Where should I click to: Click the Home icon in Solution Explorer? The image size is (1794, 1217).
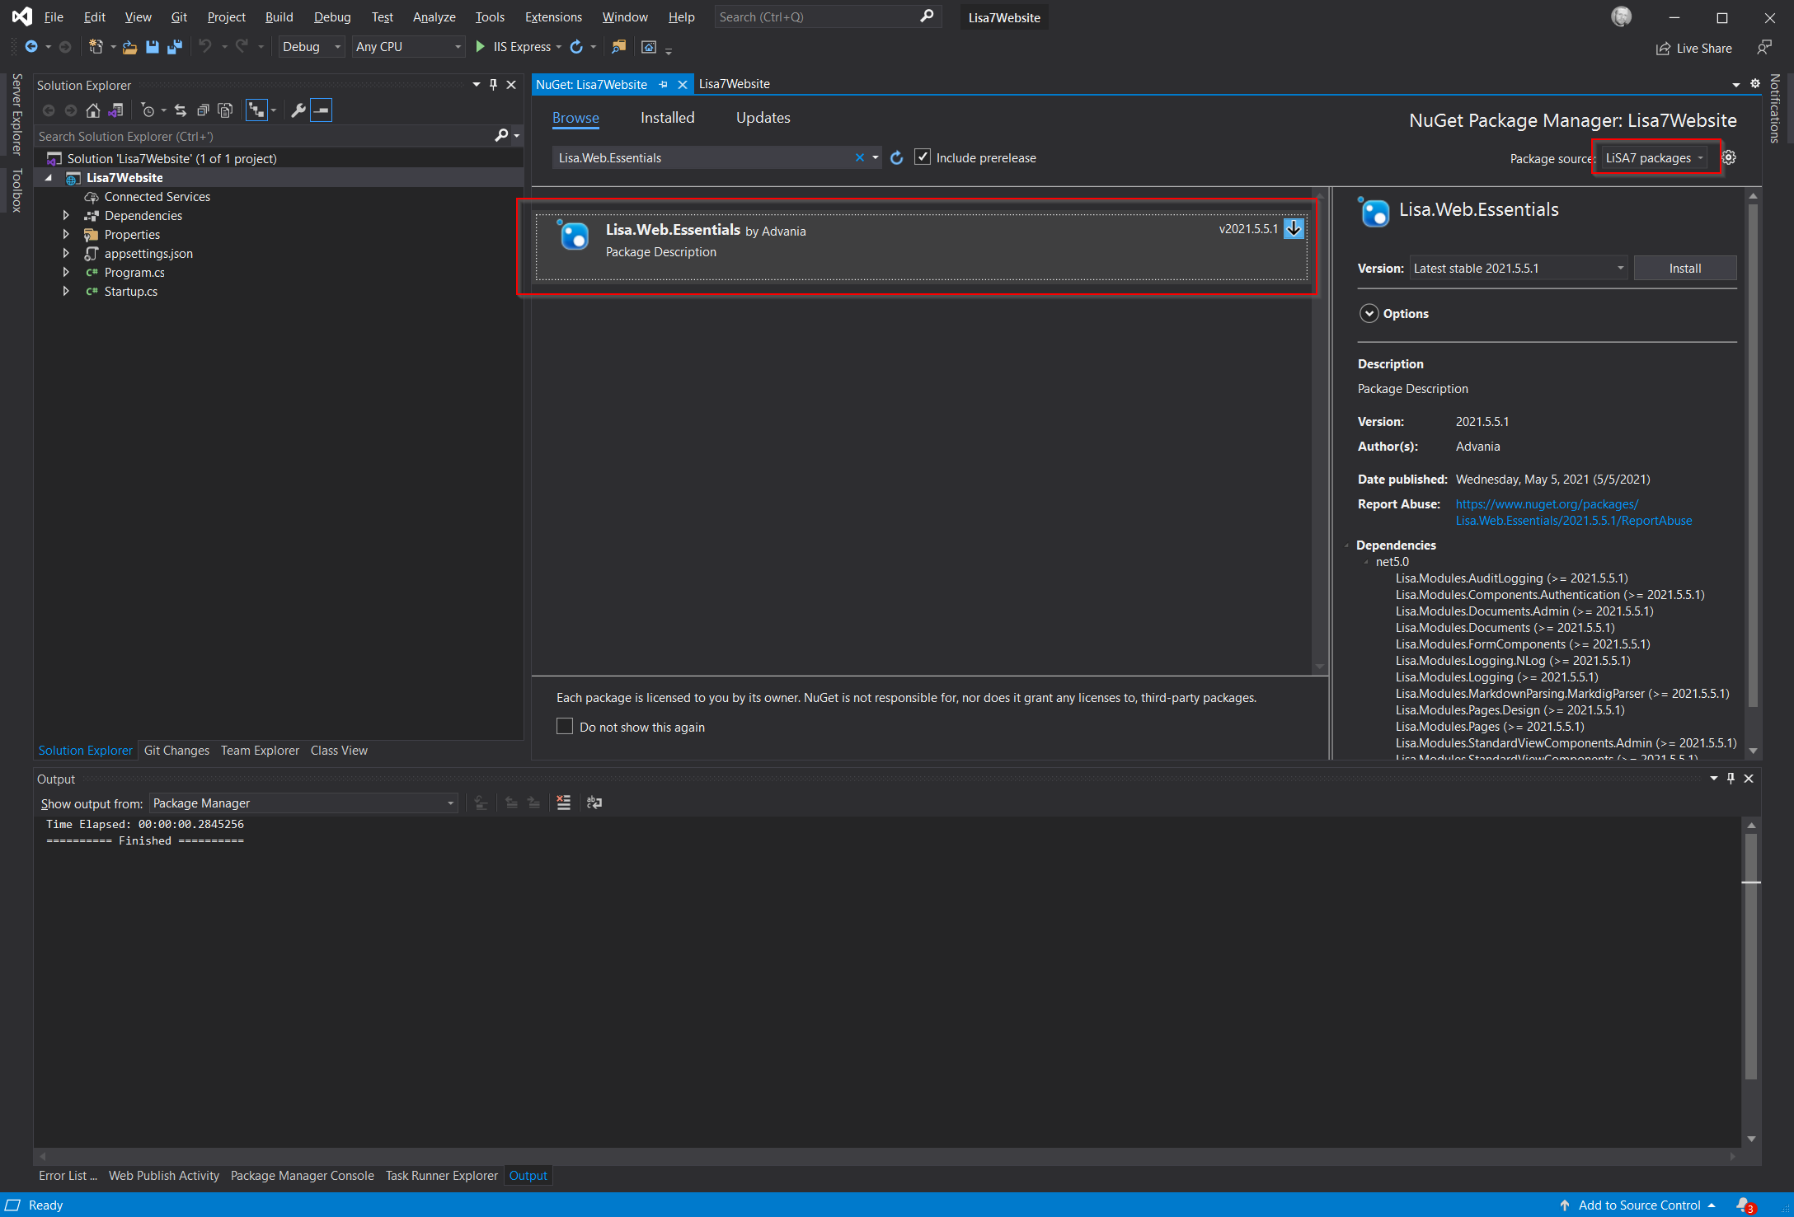(93, 110)
